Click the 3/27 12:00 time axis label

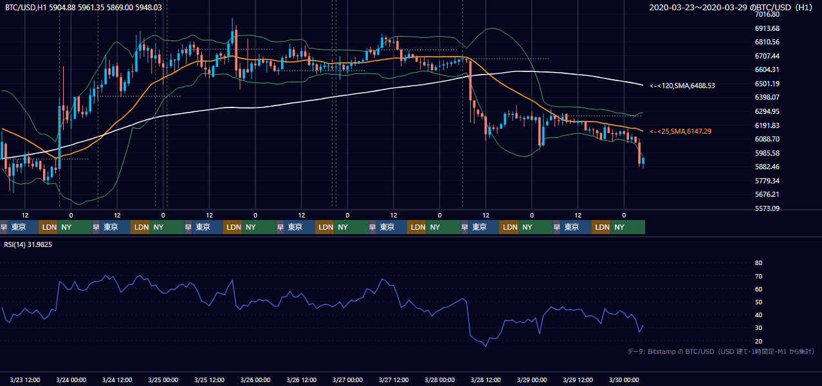point(394,380)
